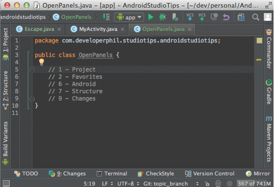Open the app run configuration dropdown
The width and height of the screenshot is (274, 187).
click(x=129, y=17)
